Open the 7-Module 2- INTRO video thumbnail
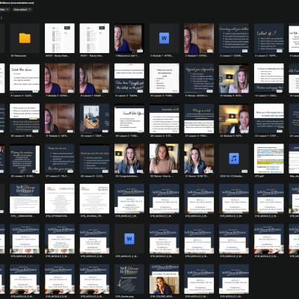 click(60, 78)
